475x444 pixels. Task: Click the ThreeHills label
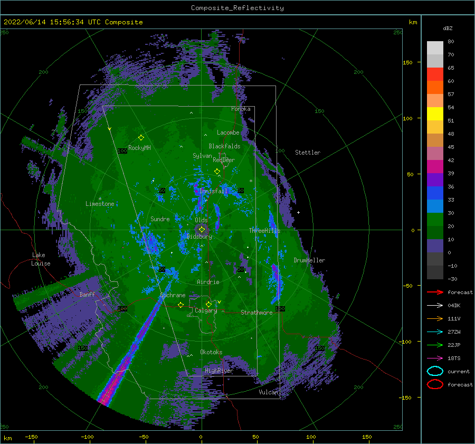264,231
